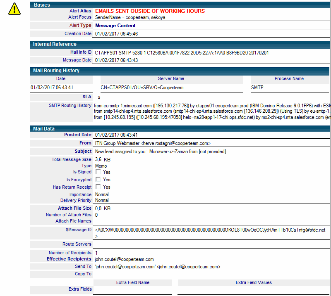Click the Extra Field Name column header
The width and height of the screenshot is (331, 296).
pyautogui.click(x=132, y=282)
